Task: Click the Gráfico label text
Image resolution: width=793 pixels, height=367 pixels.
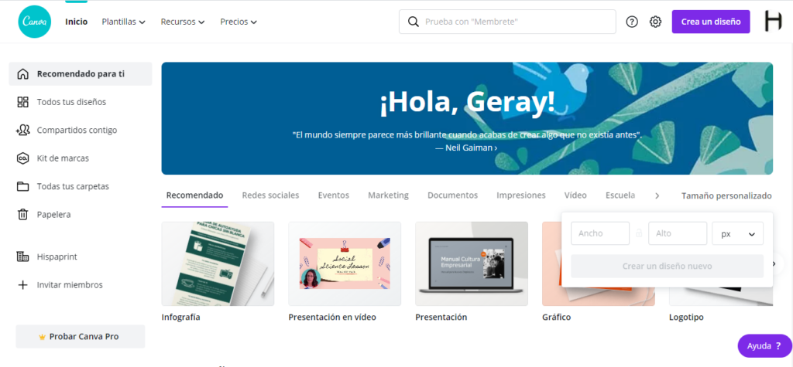Action: 556,318
